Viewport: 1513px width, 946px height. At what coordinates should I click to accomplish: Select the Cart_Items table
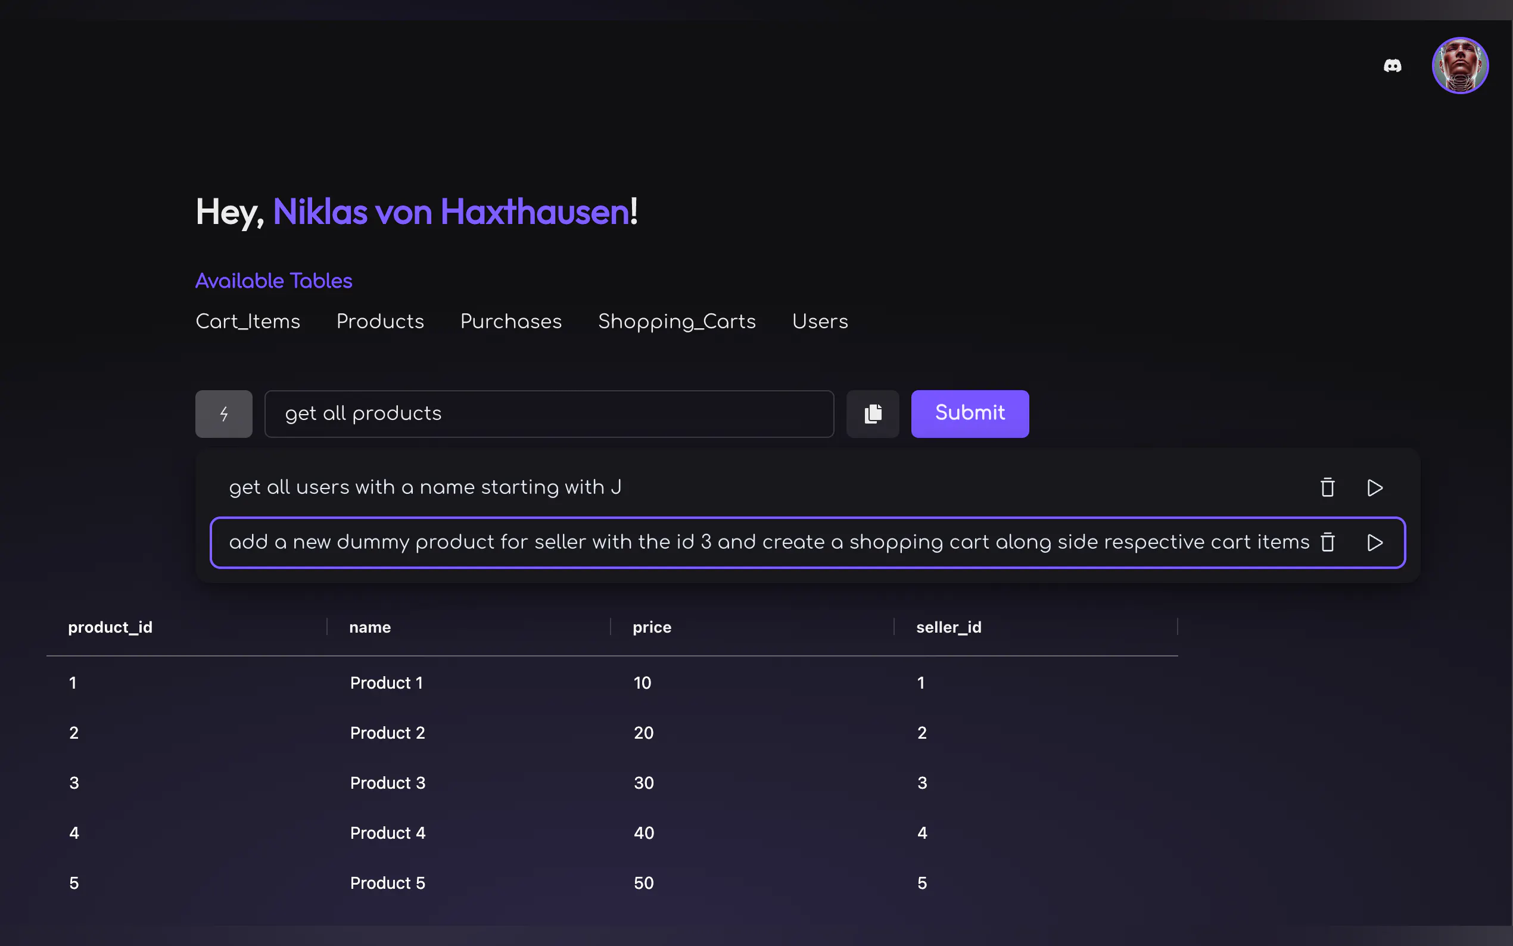(248, 322)
